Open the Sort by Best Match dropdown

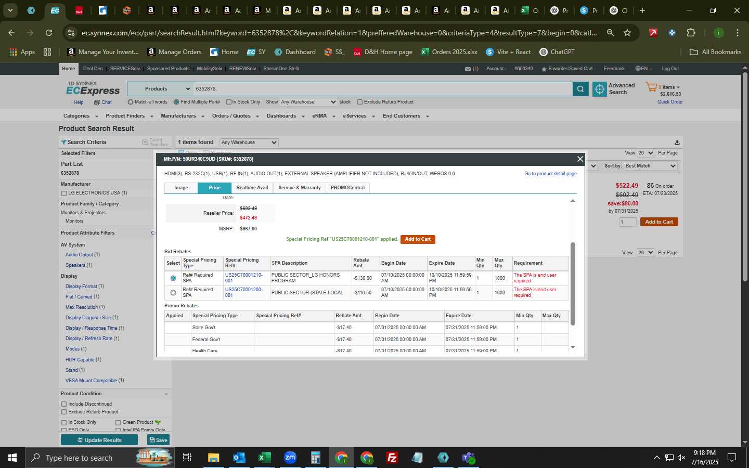tap(650, 166)
